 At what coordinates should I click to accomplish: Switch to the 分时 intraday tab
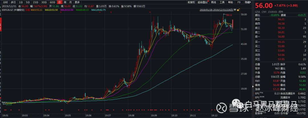pos(6,2)
